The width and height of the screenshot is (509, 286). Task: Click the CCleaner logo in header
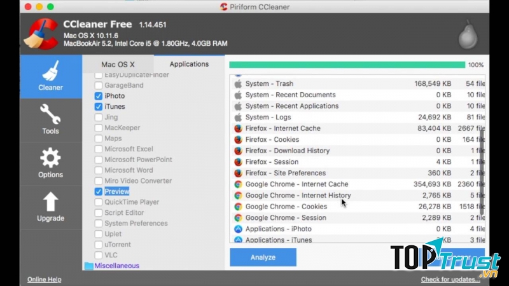(x=41, y=34)
